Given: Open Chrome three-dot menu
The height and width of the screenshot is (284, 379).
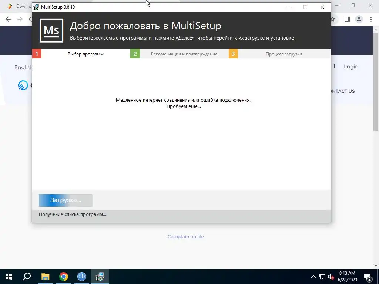Looking at the screenshot, I should click(371, 19).
